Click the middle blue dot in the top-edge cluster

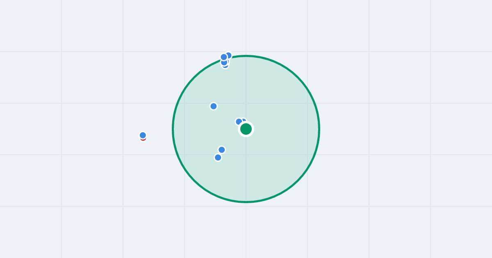click(224, 63)
